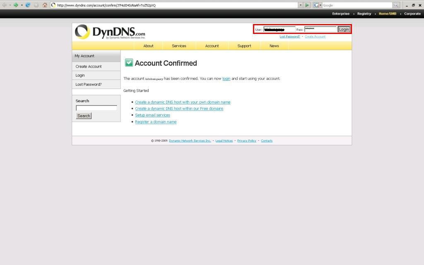This screenshot has height=265, width=424.
Task: Open the Services menu
Action: tap(179, 46)
